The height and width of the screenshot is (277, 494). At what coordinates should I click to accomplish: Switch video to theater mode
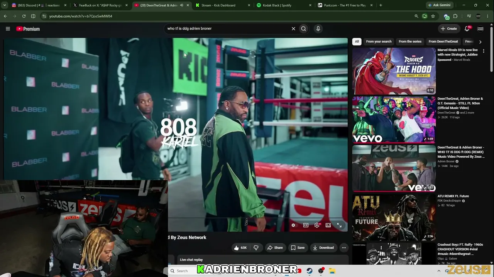tap(328, 225)
